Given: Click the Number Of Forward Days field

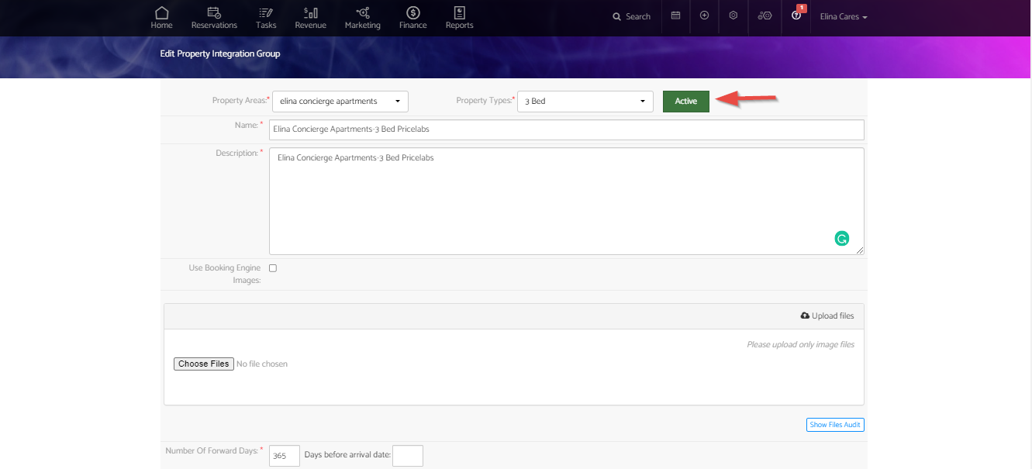Looking at the screenshot, I should (284, 456).
